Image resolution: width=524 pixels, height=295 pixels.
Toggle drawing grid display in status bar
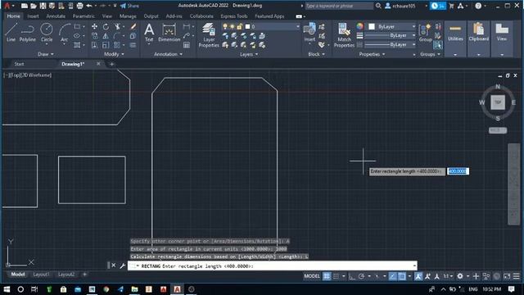[327, 276]
